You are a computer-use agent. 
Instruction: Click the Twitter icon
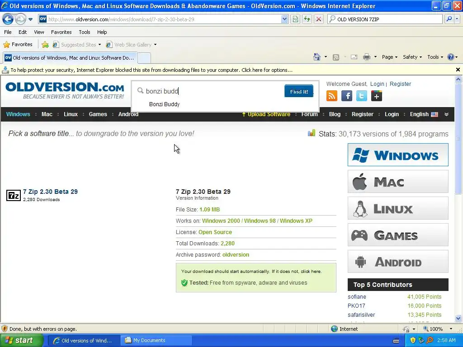point(361,96)
